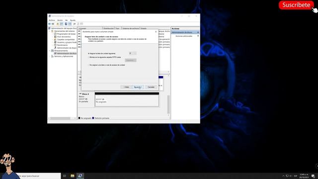Collapse Herramientas del sistema tree node

point(50,31)
